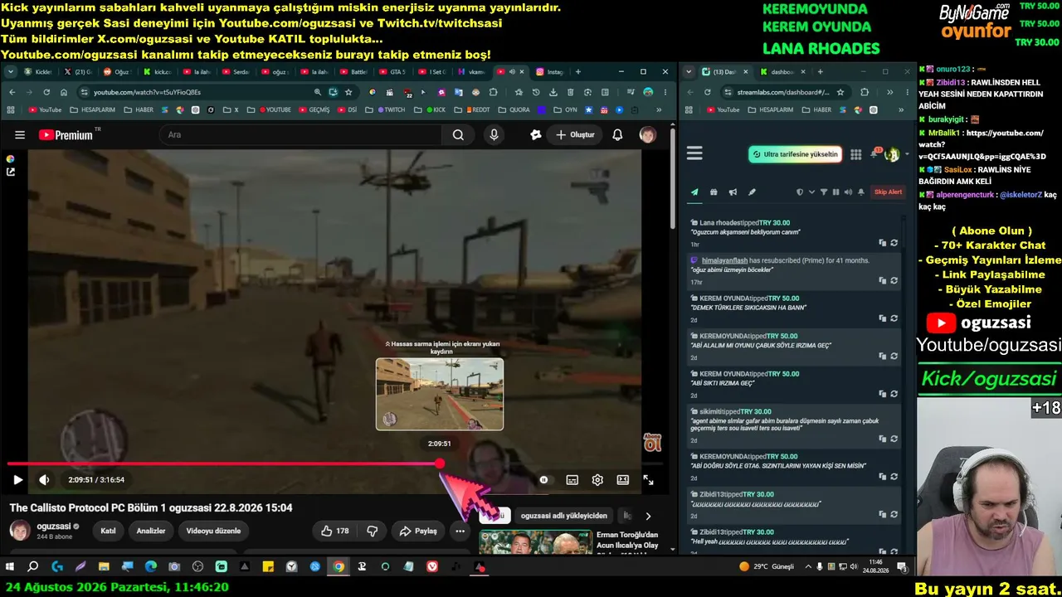Open extensions puzzle icon in Streamlabs window
The height and width of the screenshot is (597, 1062).
(865, 92)
